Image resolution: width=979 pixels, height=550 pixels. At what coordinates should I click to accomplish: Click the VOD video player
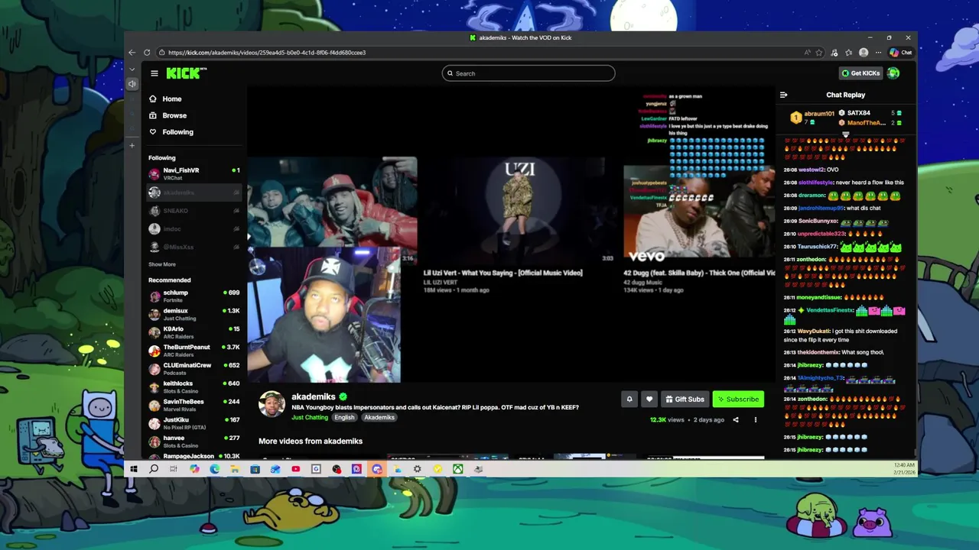(511, 235)
